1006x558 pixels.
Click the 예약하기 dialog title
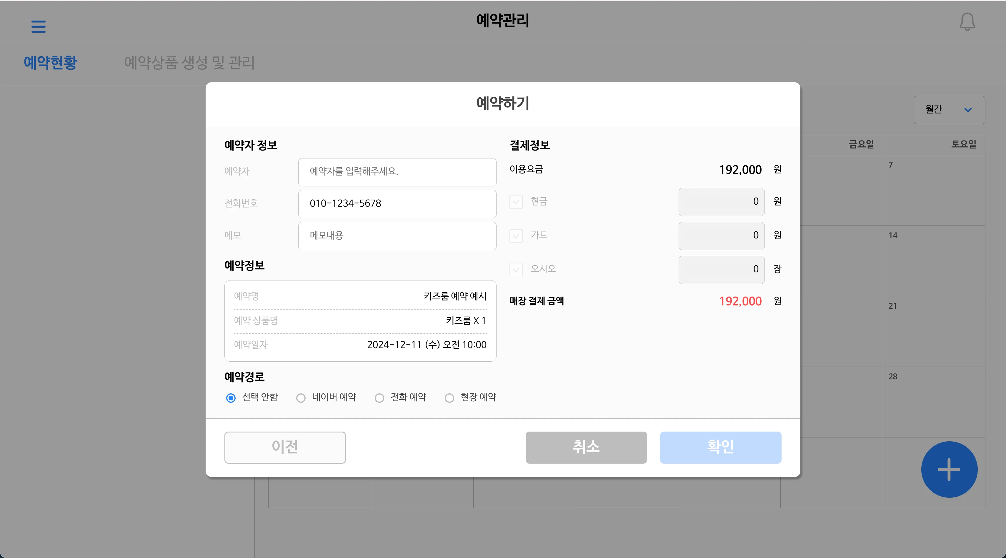coord(503,103)
